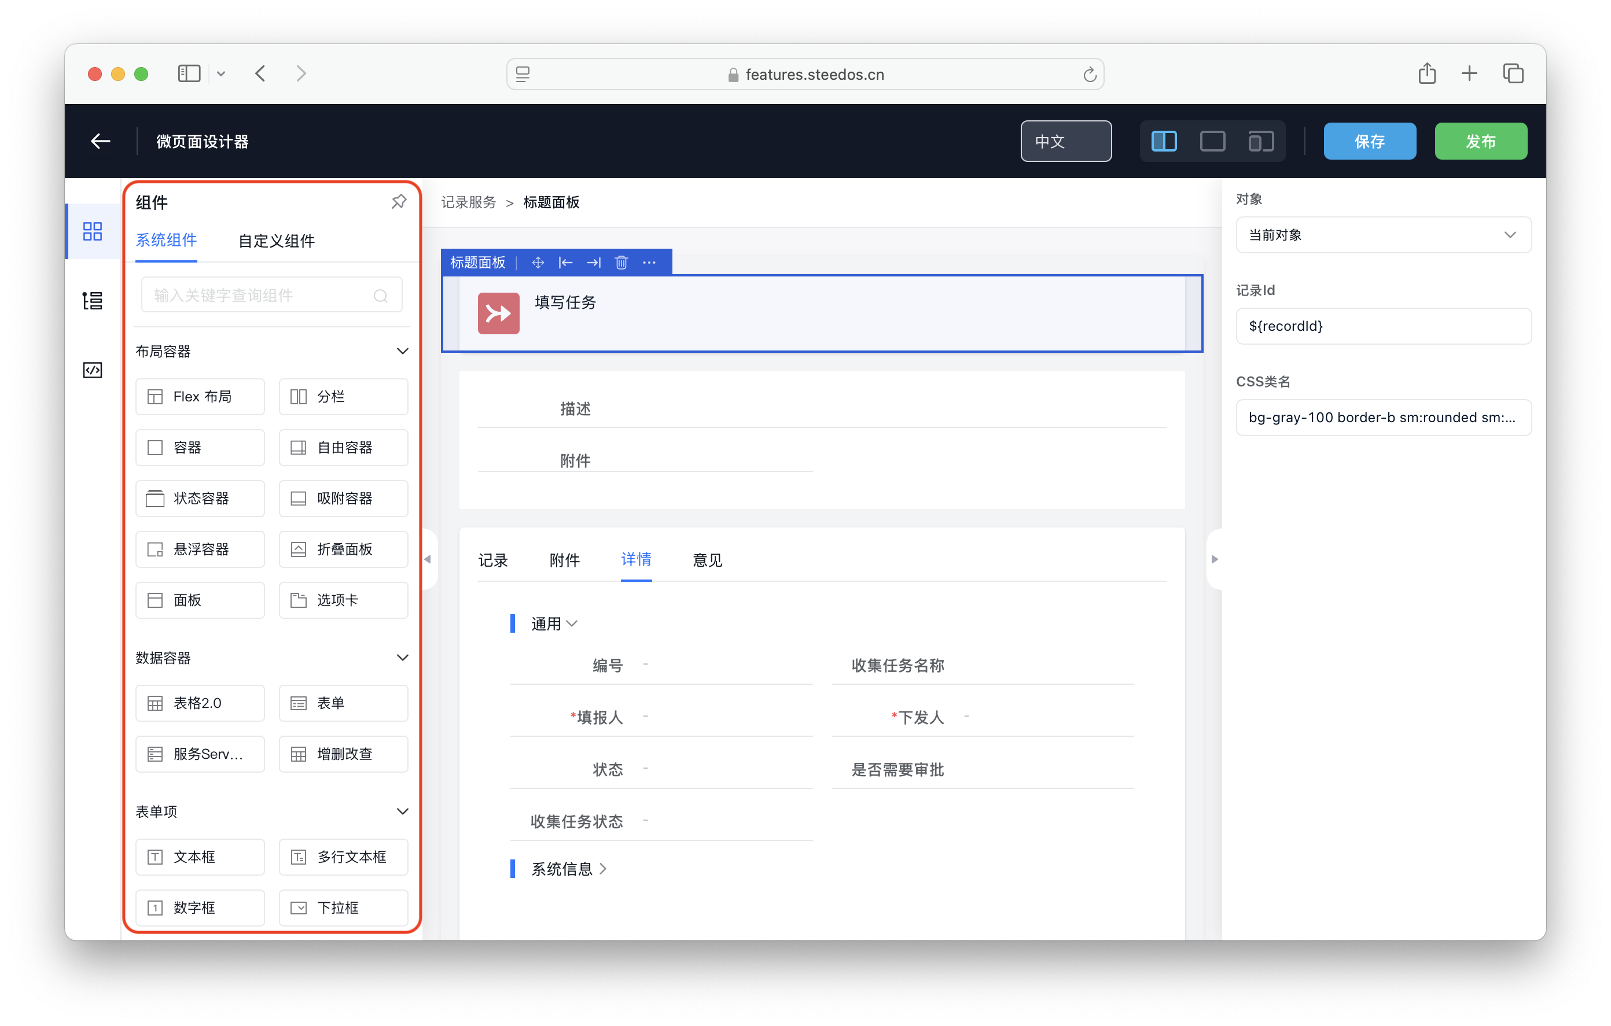This screenshot has height=1026, width=1611.
Task: Select the Flex 布局 component
Action: (x=200, y=396)
